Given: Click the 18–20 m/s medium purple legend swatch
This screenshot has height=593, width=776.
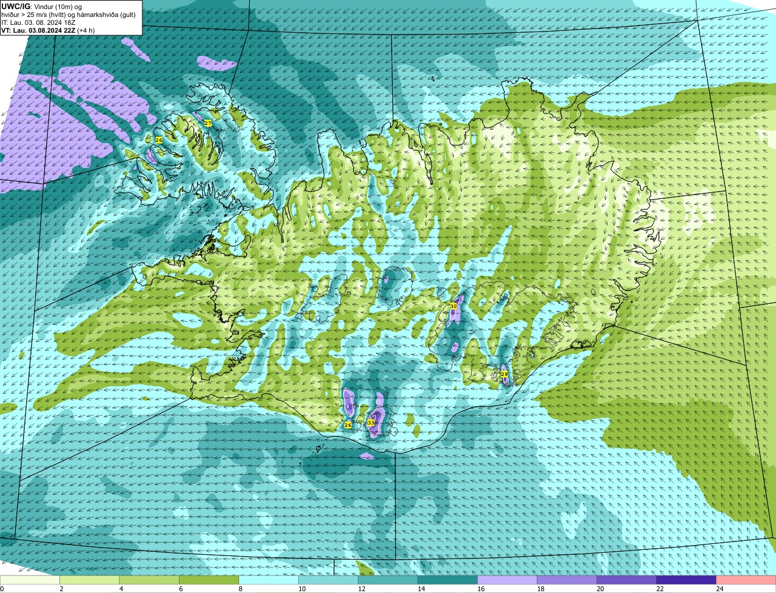Looking at the screenshot, I should (567, 580).
